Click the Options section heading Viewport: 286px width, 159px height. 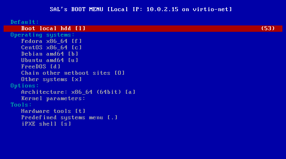point(25,86)
